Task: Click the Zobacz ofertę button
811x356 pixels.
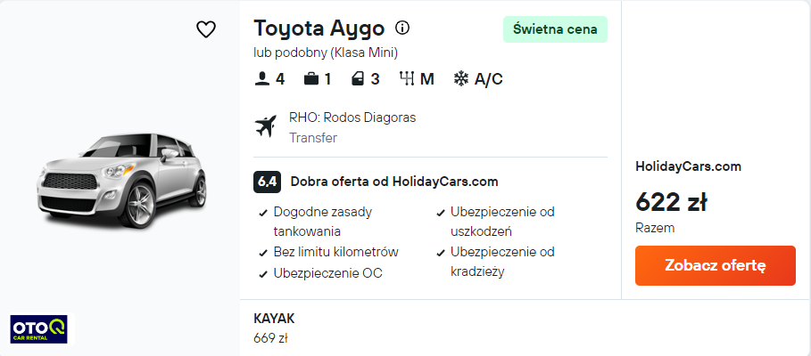Action: pyautogui.click(x=716, y=266)
